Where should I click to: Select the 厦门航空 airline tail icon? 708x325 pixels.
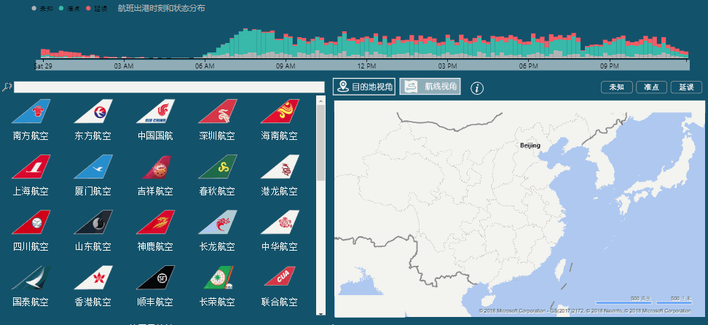(x=93, y=167)
